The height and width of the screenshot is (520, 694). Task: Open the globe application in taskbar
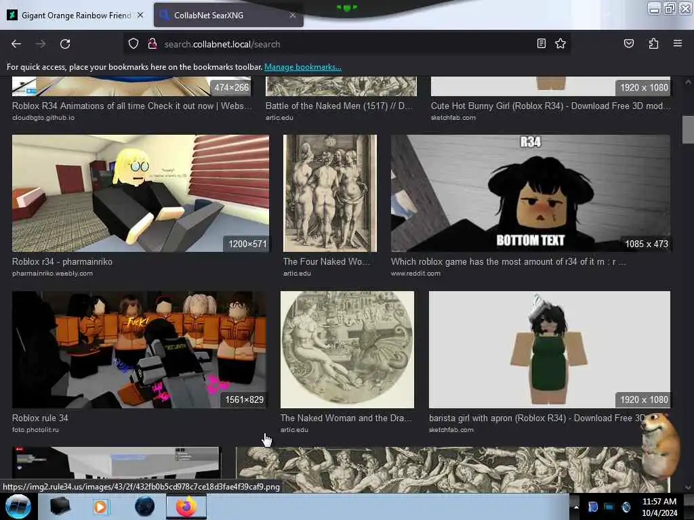[x=144, y=506]
